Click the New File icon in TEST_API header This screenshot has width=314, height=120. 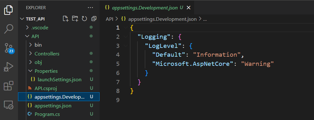(x=66, y=19)
